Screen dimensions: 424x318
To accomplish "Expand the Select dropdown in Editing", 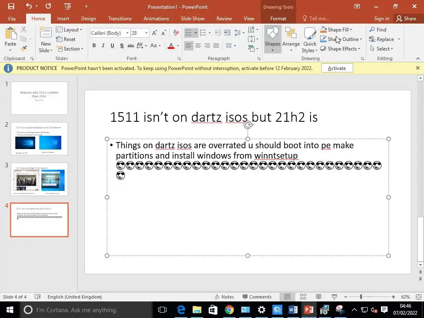I will (381, 49).
